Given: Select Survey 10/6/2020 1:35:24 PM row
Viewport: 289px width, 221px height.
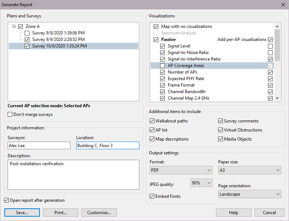Looking at the screenshot, I should coord(59,46).
